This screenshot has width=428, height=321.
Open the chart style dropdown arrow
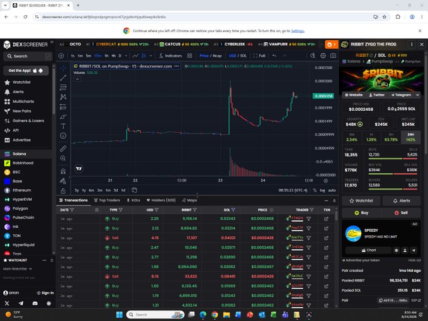tap(150, 55)
